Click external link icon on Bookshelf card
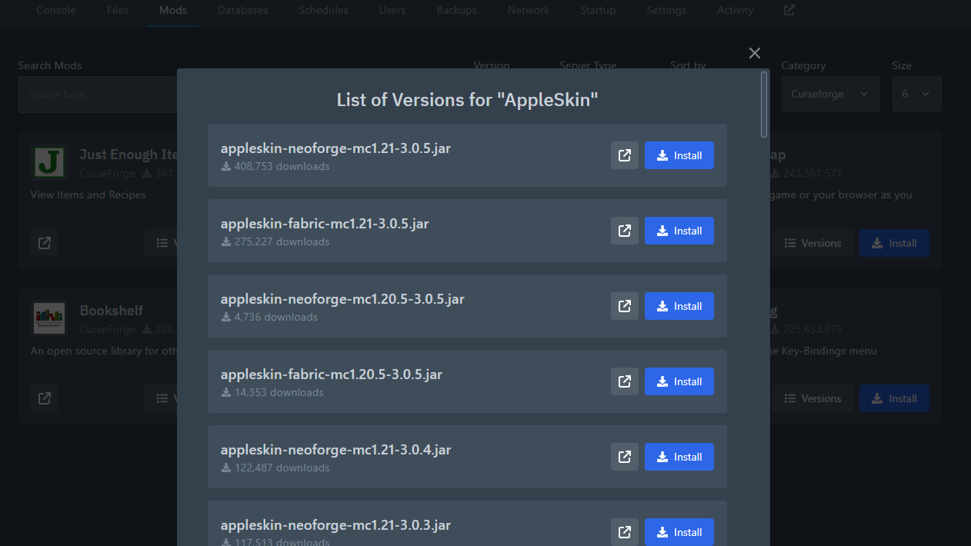This screenshot has height=546, width=971. tap(45, 398)
